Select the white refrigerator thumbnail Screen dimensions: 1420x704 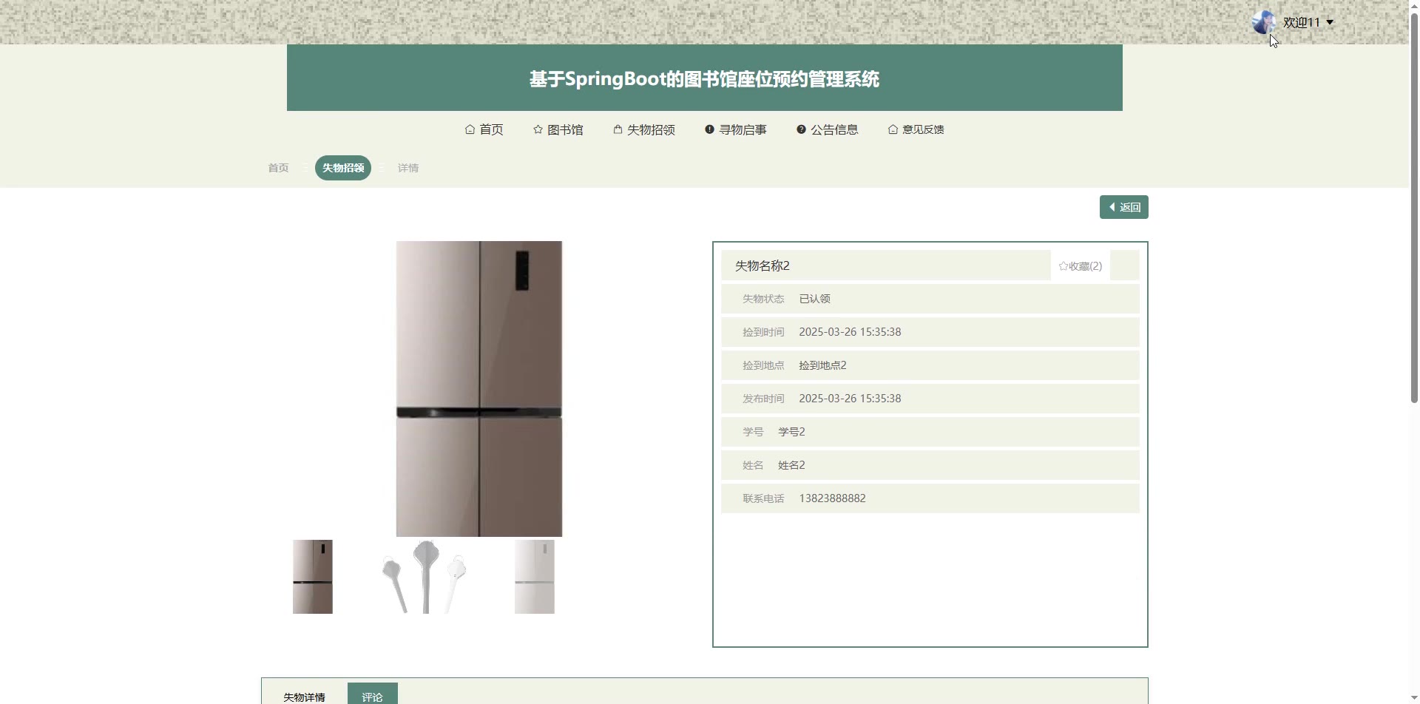pyautogui.click(x=534, y=577)
